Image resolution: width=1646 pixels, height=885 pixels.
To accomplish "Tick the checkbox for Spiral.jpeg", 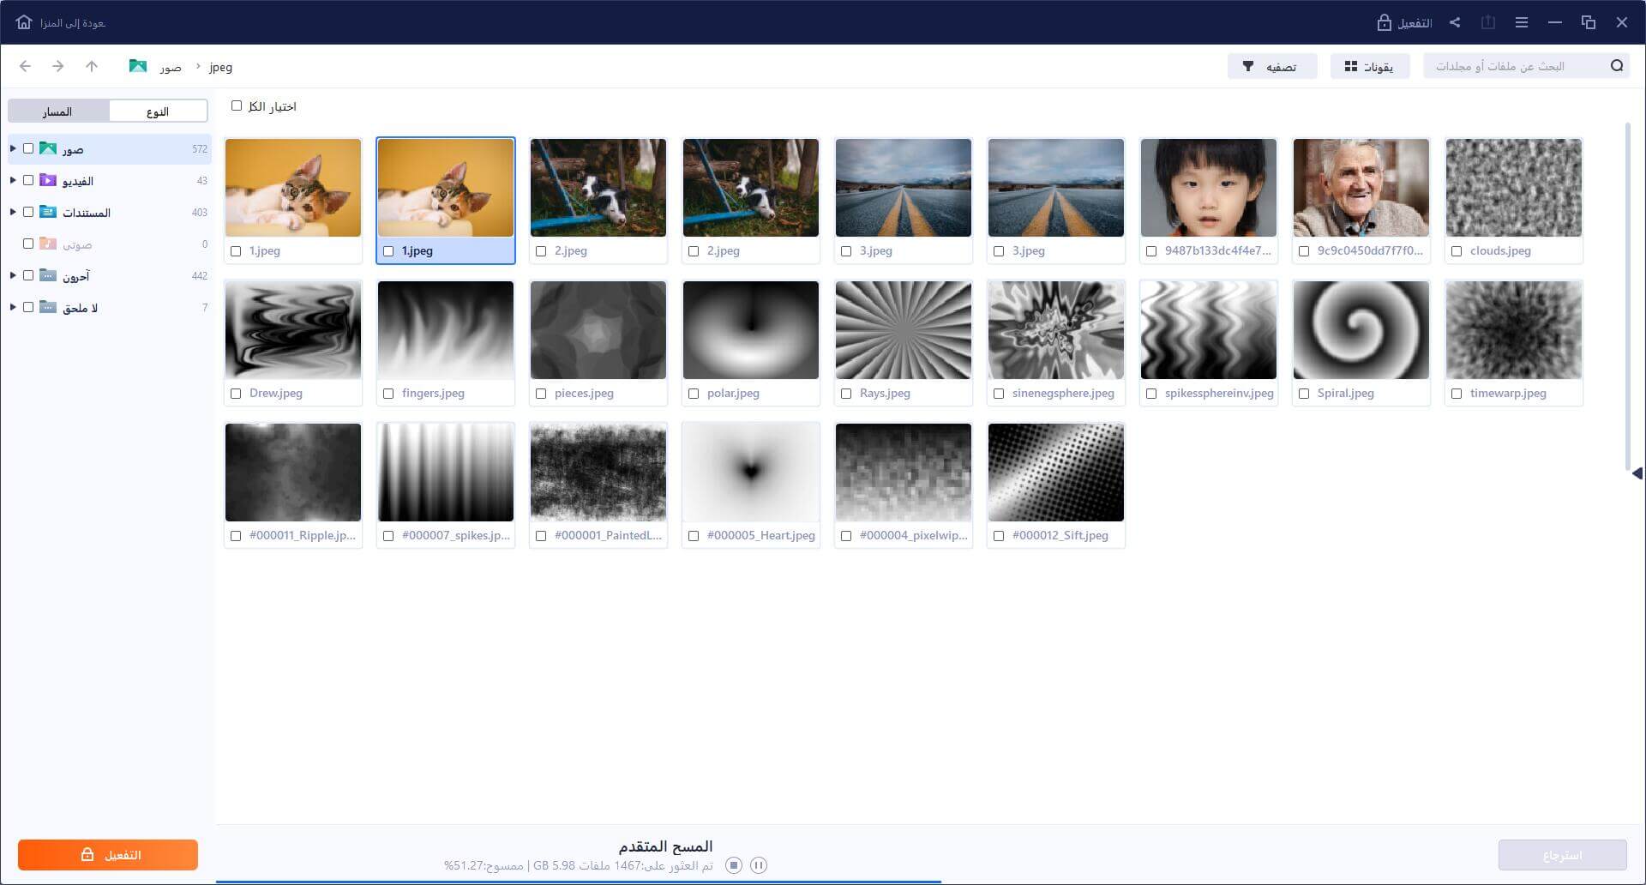I will [1304, 394].
